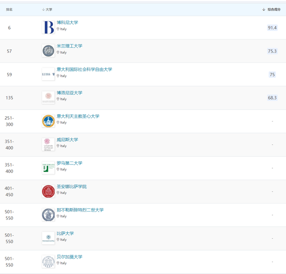Open the 比萨大学 link
The height and width of the screenshot is (274, 286).
[x=65, y=233]
